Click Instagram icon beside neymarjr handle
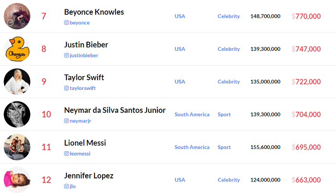Image resolution: width=336 pixels, height=193 pixels. tap(67, 121)
